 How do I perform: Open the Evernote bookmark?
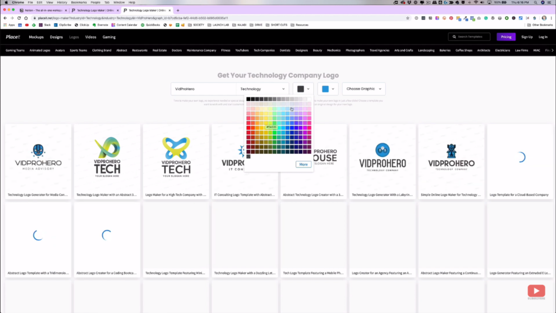pos(100,25)
